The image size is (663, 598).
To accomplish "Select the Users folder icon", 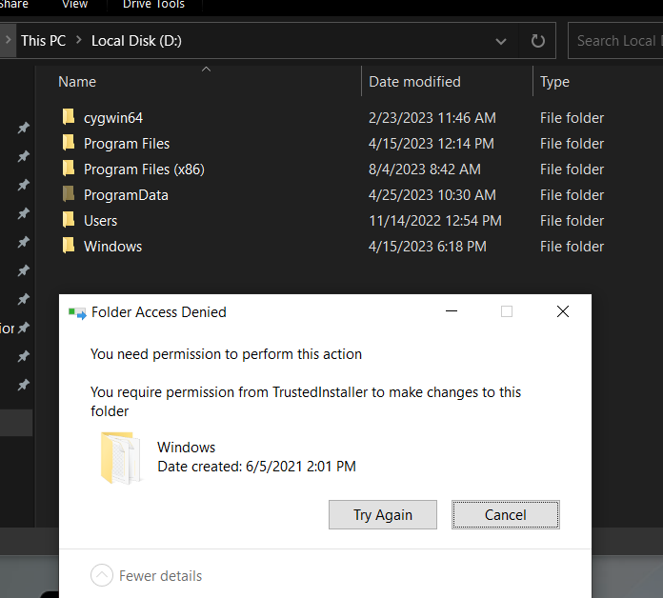I will pos(69,220).
